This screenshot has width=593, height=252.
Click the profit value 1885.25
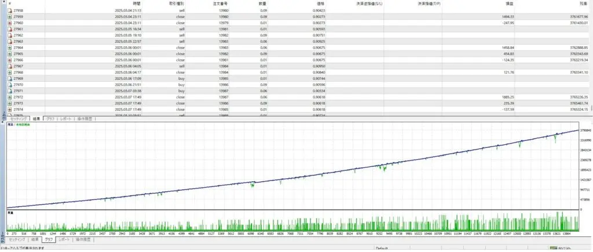[508, 97]
